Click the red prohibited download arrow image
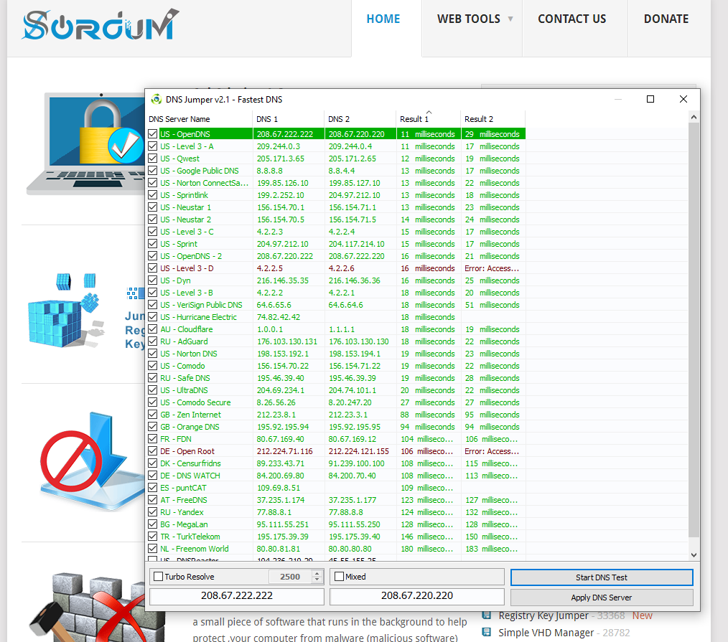The width and height of the screenshot is (728, 642). click(92, 461)
